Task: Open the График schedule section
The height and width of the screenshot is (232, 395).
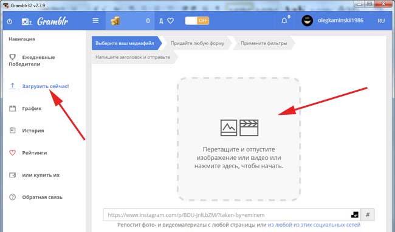Action: coord(32,109)
